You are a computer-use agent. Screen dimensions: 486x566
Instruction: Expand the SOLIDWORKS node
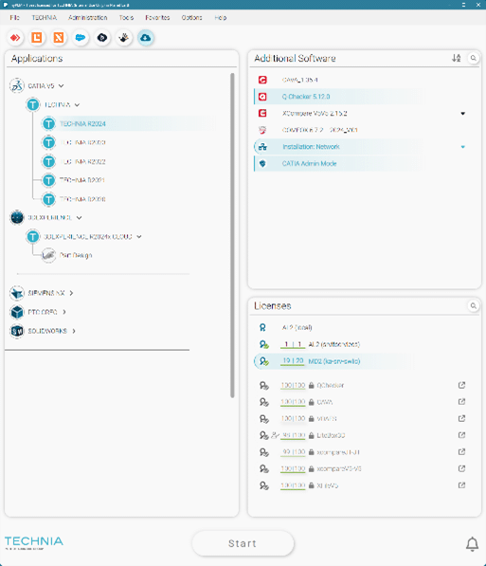[74, 331]
